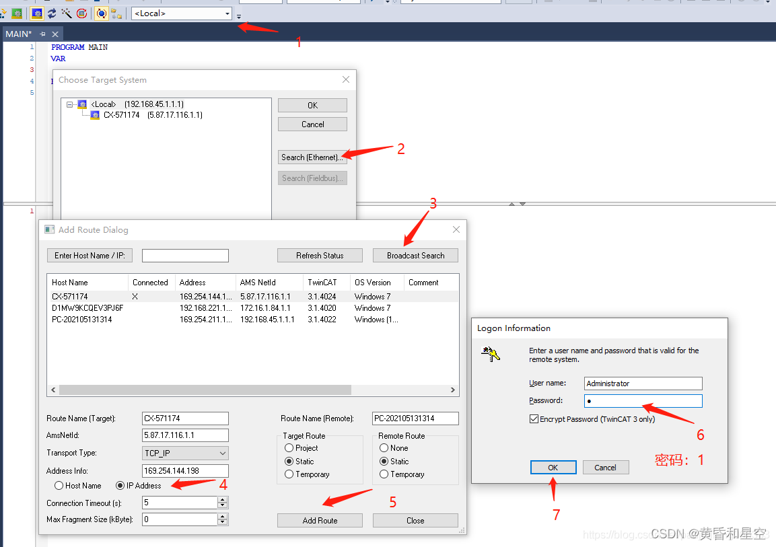
Task: Click Cancel in Choose Target System dialog
Action: coord(312,124)
